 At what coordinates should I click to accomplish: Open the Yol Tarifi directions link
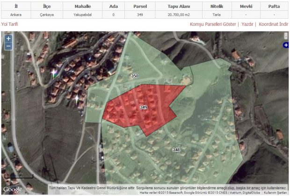pos(11,24)
